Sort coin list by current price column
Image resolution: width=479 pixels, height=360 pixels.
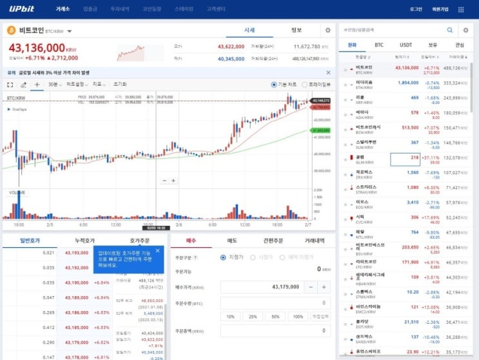click(402, 57)
